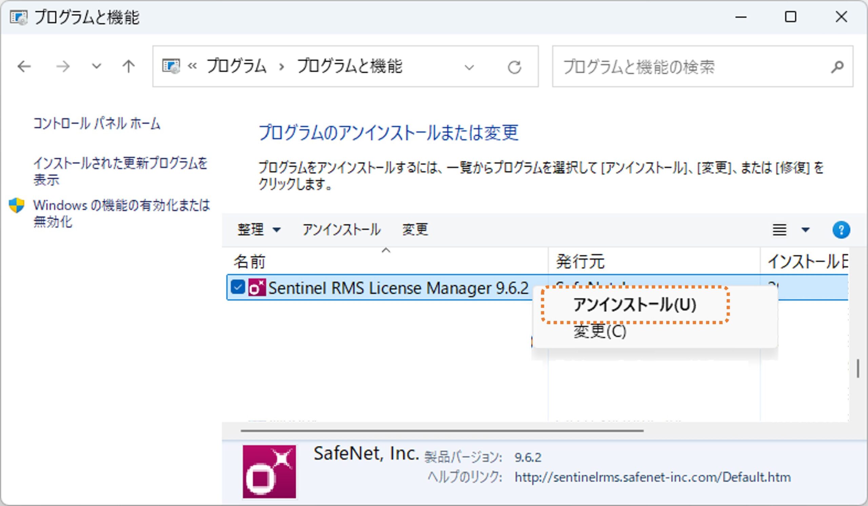Click the sentinelrms.safenet-inc.com help link text
The width and height of the screenshot is (868, 506).
click(652, 478)
